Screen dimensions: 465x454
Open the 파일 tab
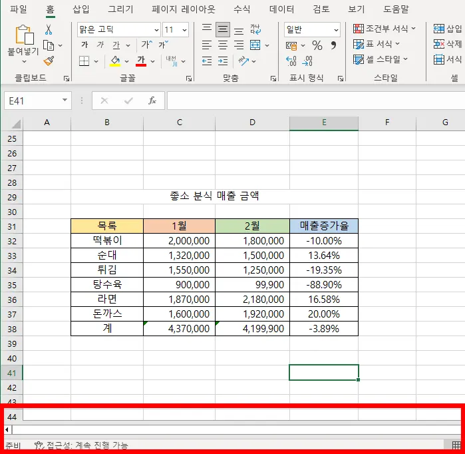click(19, 9)
